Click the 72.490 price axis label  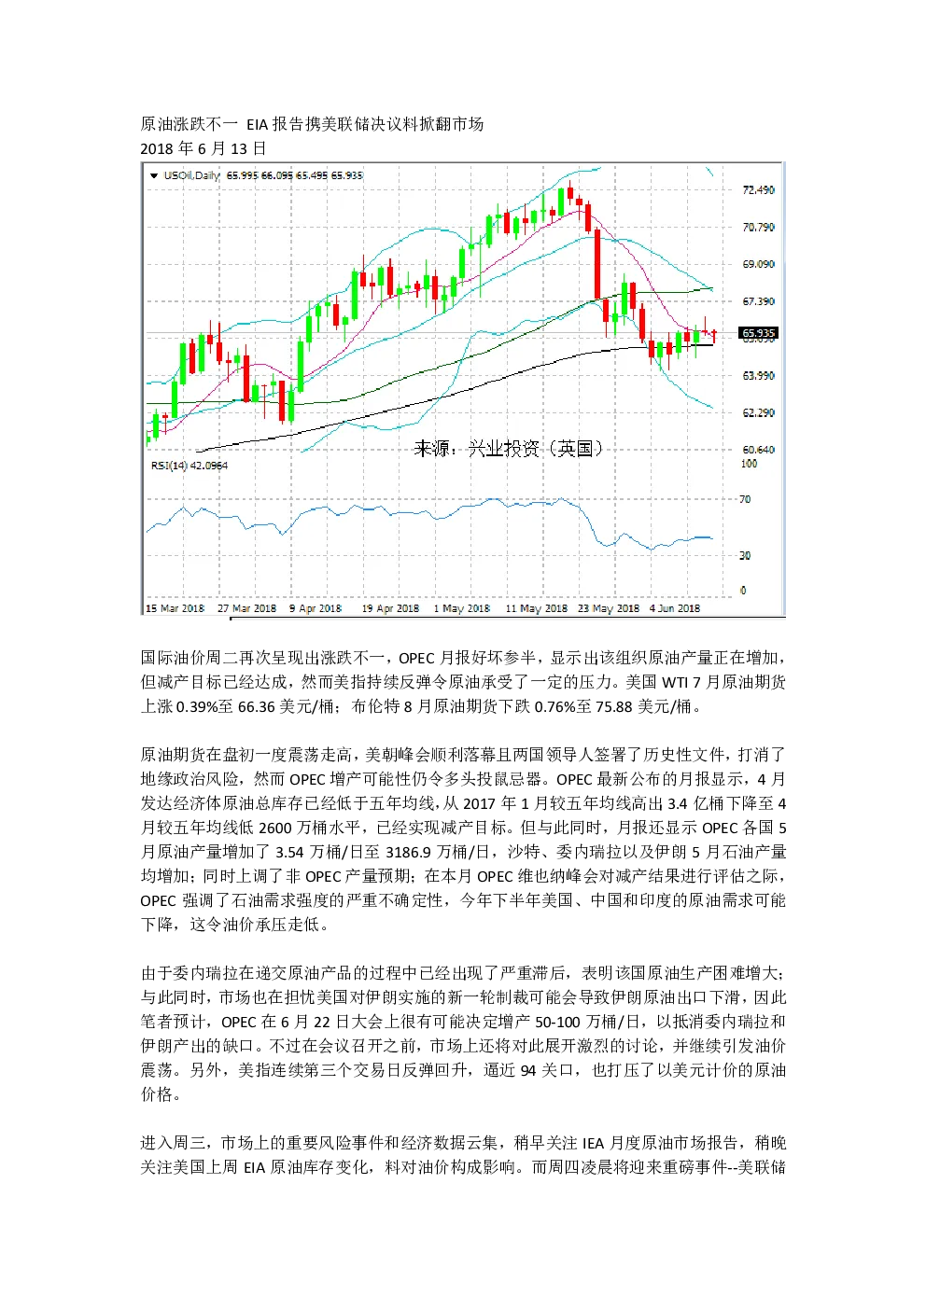point(758,190)
